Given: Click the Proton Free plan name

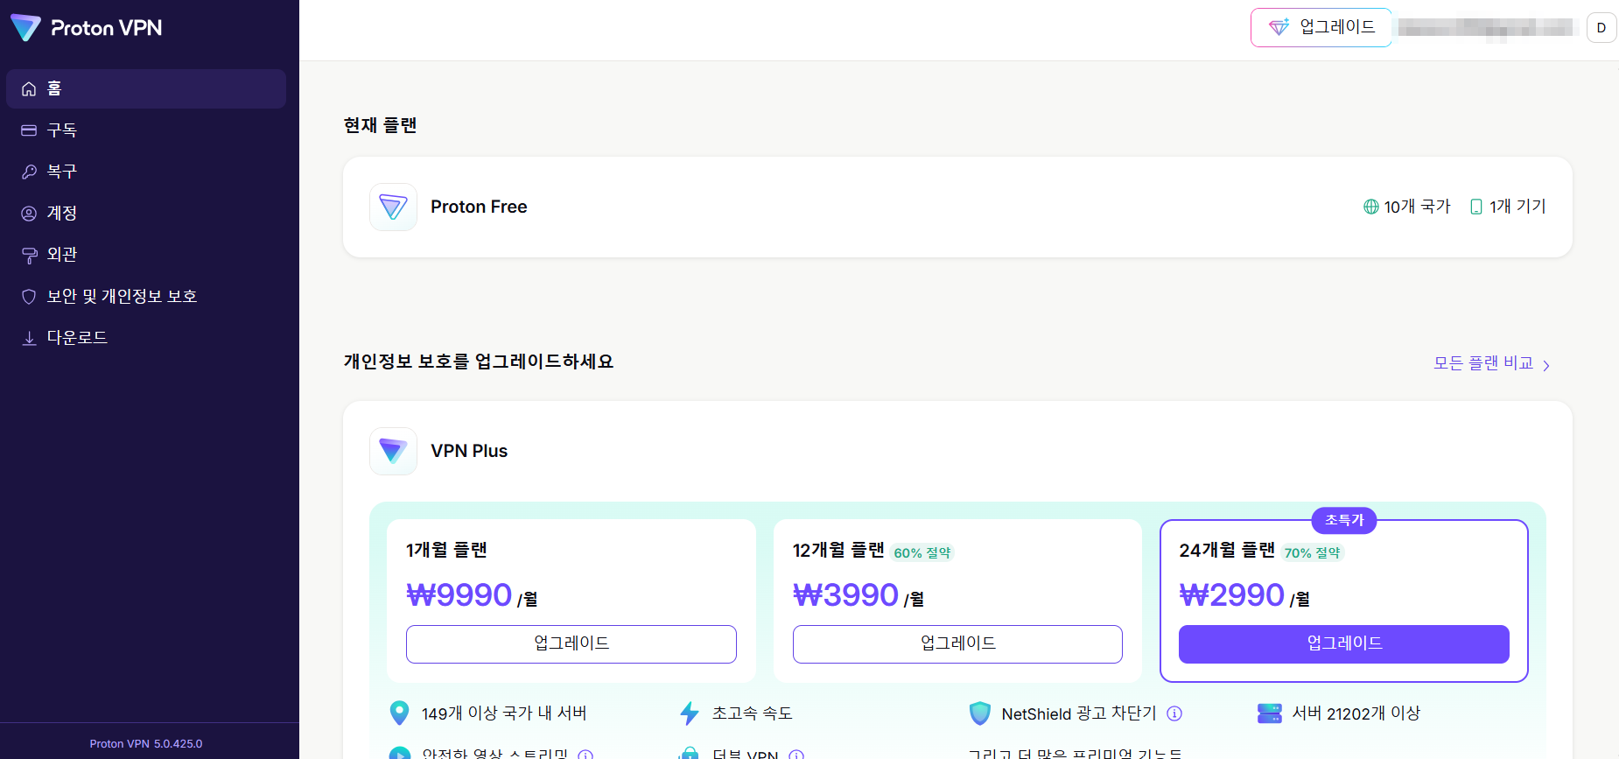Looking at the screenshot, I should [x=479, y=207].
